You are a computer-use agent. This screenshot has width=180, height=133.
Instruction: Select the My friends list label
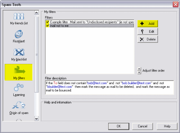19,23
